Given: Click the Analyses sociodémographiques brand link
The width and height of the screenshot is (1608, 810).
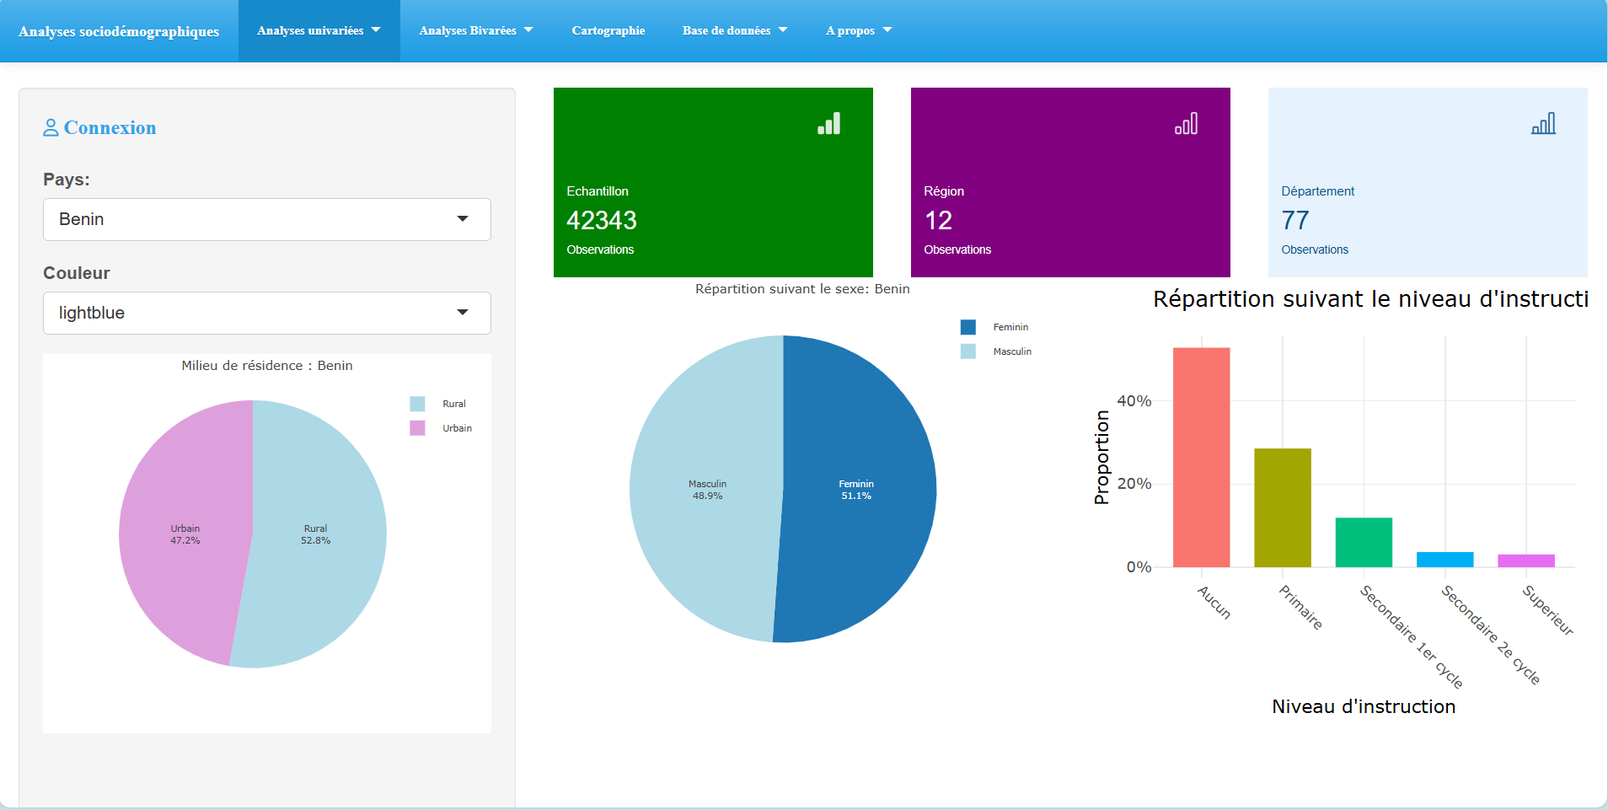Looking at the screenshot, I should 119,31.
